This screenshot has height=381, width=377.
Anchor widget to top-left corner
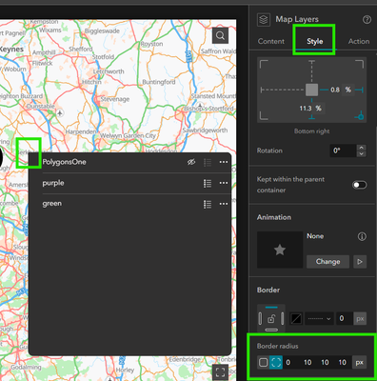click(x=264, y=64)
